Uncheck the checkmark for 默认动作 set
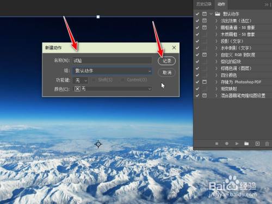 [x=197, y=14]
